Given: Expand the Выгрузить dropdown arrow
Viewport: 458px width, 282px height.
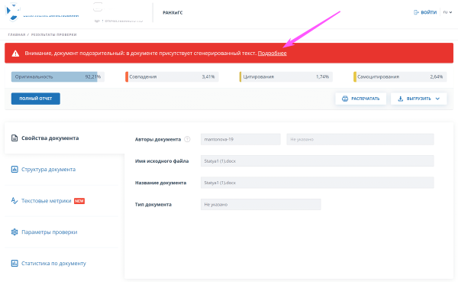Looking at the screenshot, I should (x=437, y=99).
